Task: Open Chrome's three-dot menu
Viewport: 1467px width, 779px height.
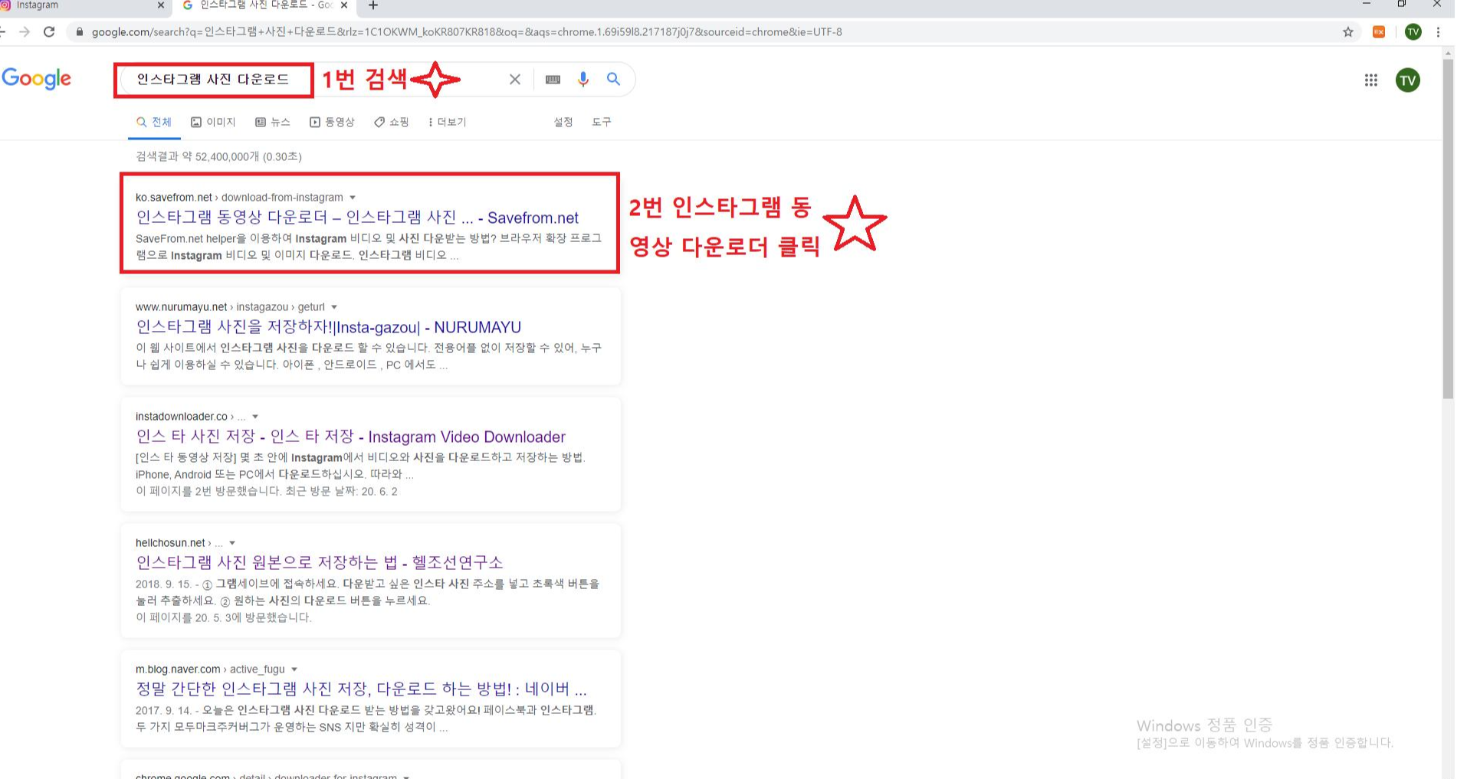Action: [x=1439, y=32]
